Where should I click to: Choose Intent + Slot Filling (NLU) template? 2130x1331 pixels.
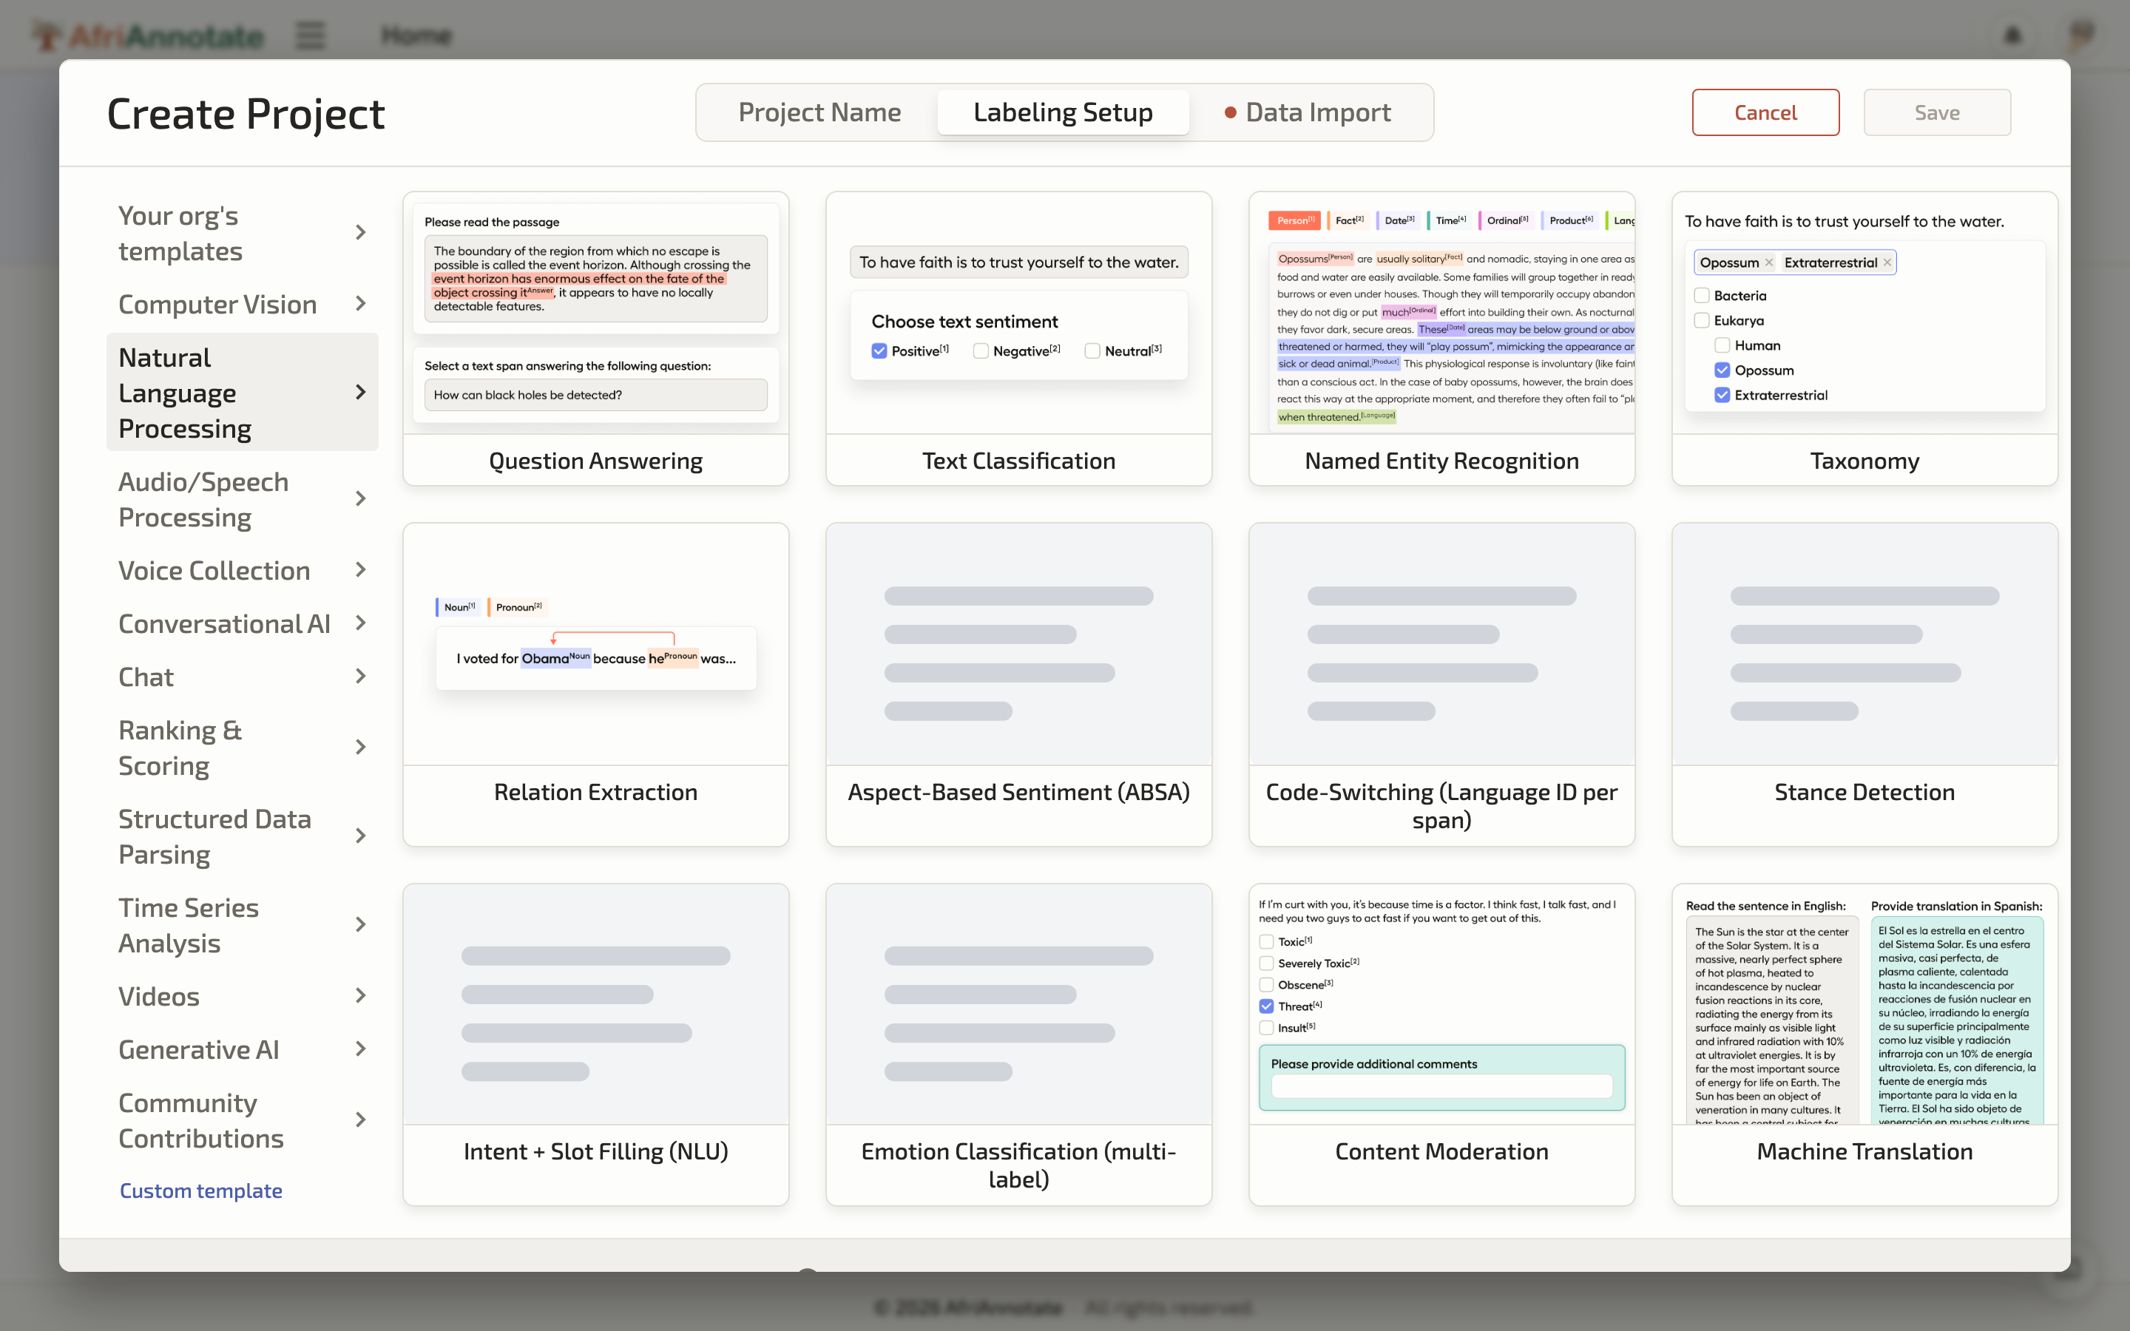pos(596,1045)
